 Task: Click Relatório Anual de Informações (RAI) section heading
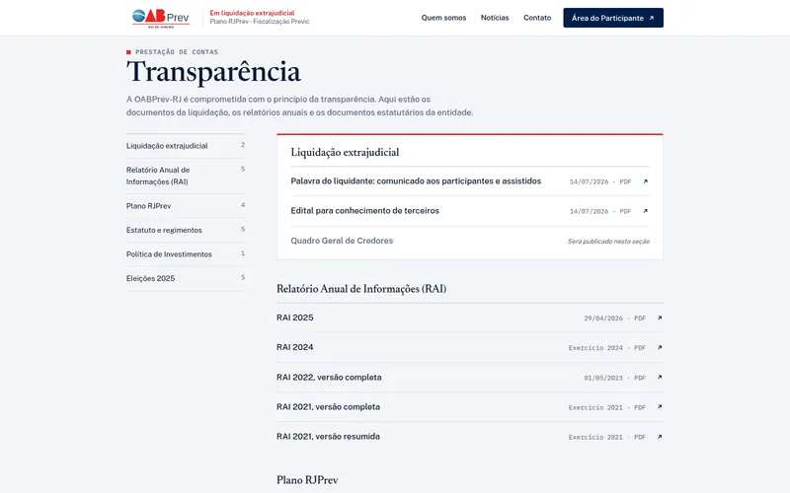(x=361, y=289)
